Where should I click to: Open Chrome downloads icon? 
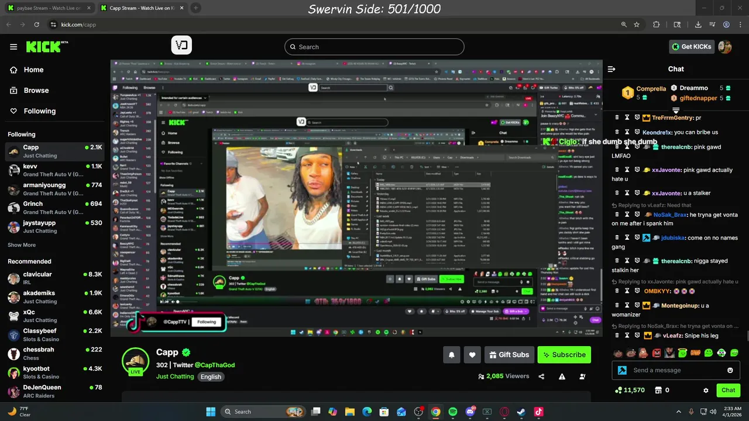(698, 25)
